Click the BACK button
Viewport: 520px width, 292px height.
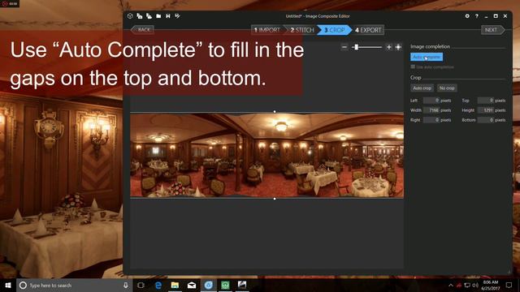pyautogui.click(x=143, y=30)
